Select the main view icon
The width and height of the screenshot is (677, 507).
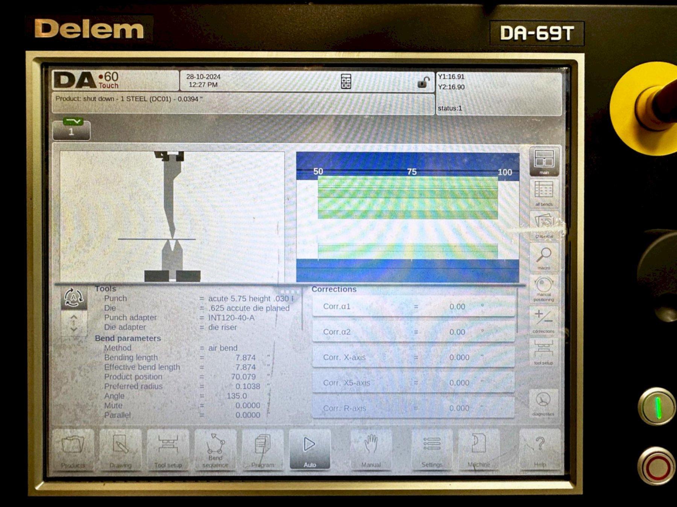coord(544,162)
